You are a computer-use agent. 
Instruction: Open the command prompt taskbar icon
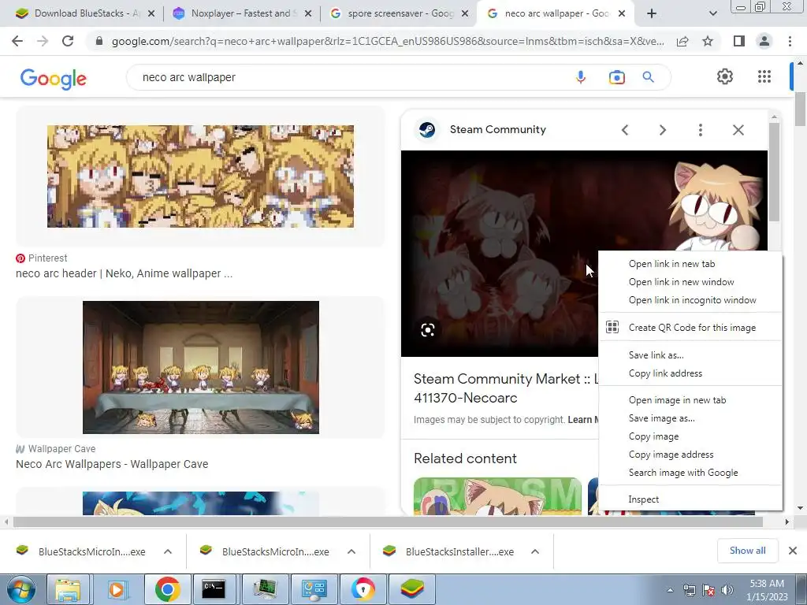[213, 589]
